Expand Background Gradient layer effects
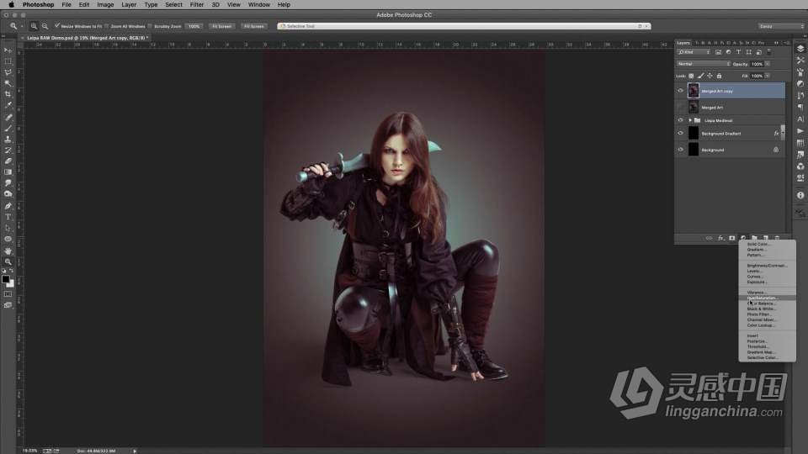Screen dimensions: 808x454 click(783, 133)
